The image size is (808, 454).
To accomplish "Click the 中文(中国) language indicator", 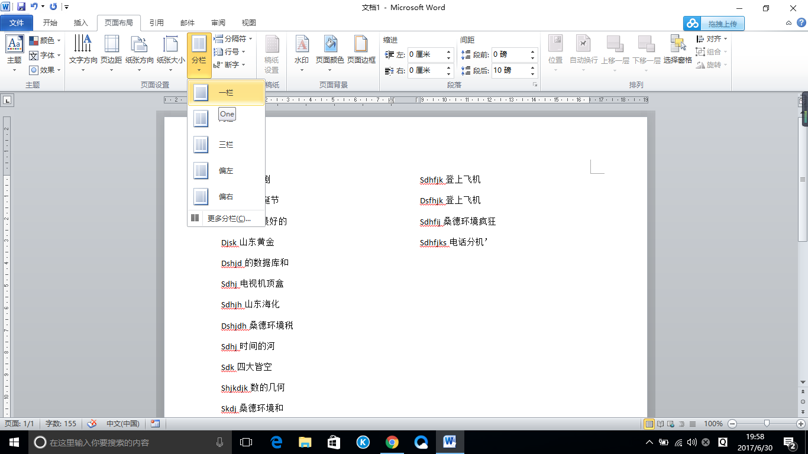I will pos(122,423).
